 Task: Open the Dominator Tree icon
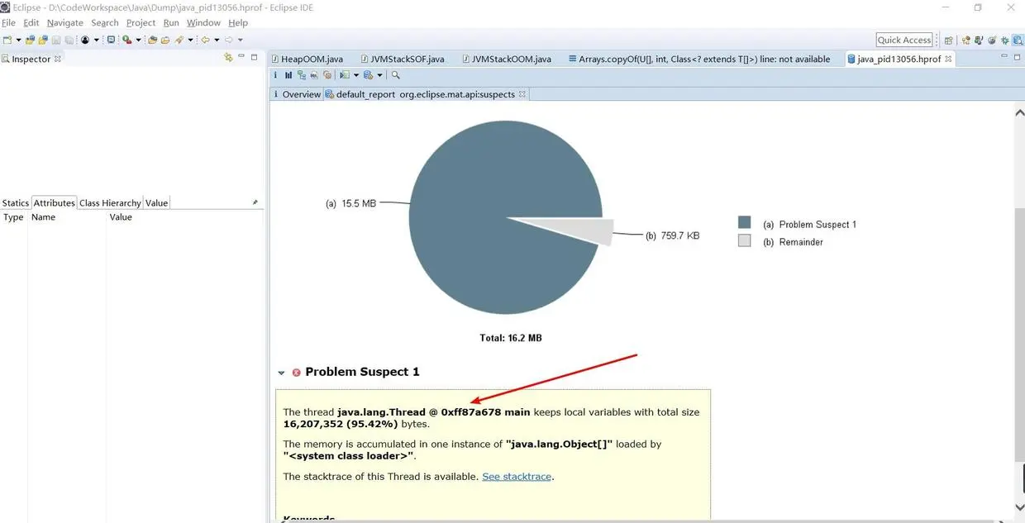click(302, 75)
